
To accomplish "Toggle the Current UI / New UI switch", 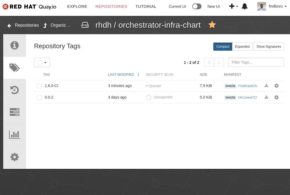I will tap(197, 6).
